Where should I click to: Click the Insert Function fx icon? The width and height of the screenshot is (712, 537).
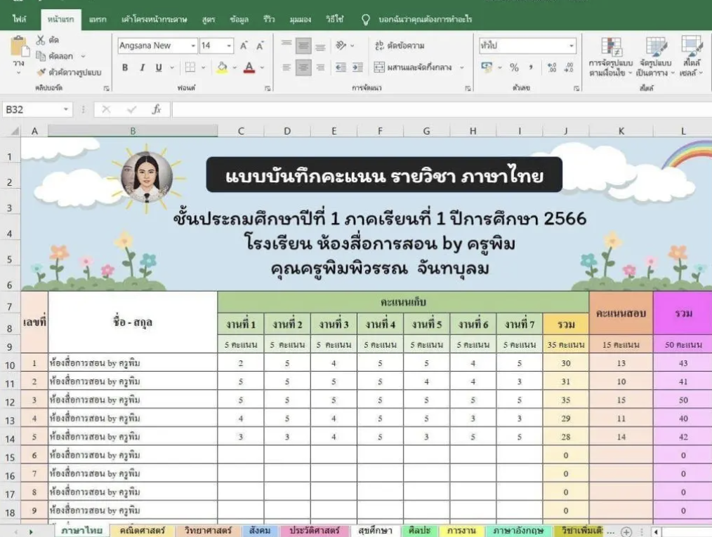point(157,109)
